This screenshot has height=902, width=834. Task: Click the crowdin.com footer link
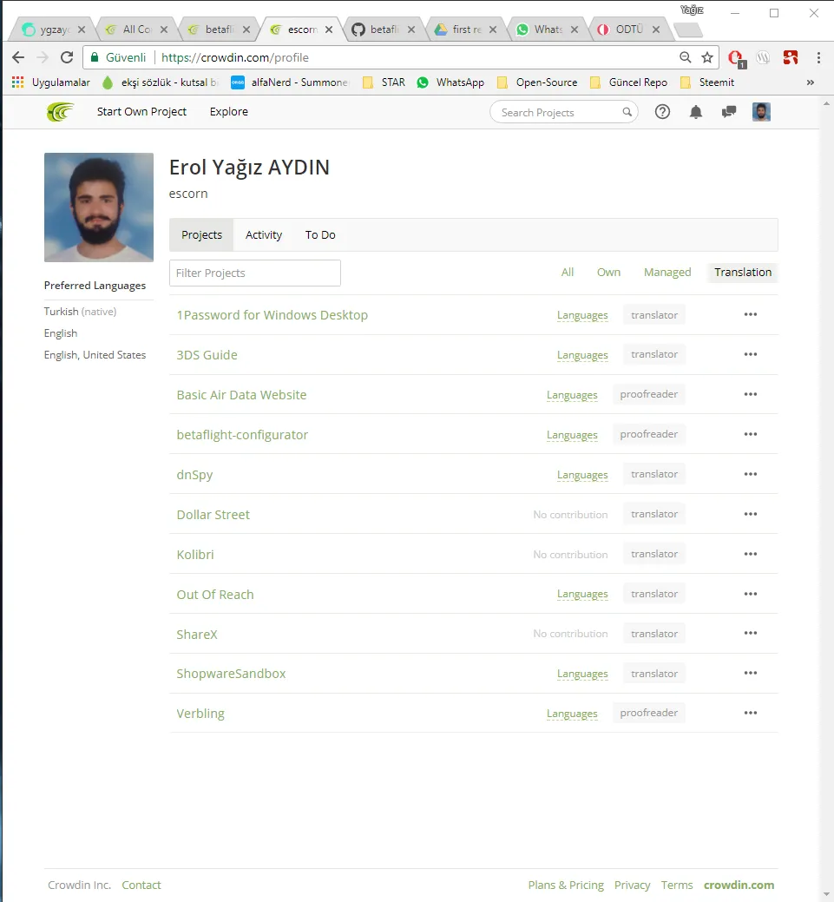pyautogui.click(x=739, y=885)
